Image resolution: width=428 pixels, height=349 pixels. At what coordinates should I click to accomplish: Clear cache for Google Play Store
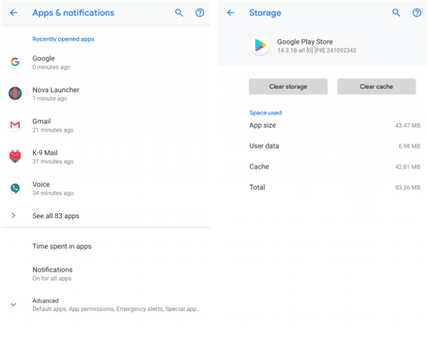[376, 86]
